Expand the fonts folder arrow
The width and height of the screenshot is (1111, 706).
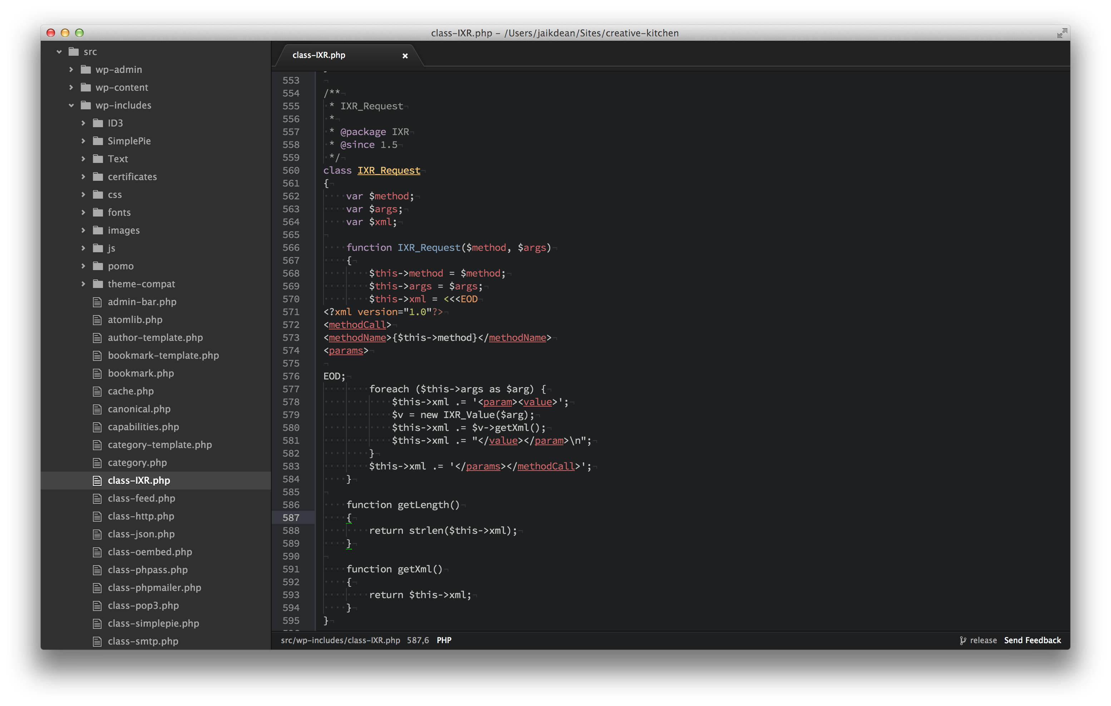(83, 213)
